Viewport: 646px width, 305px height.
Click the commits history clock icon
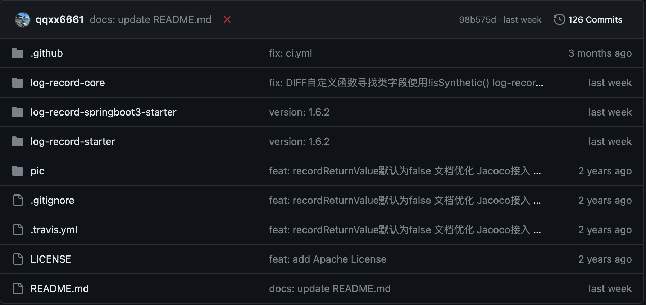click(559, 19)
